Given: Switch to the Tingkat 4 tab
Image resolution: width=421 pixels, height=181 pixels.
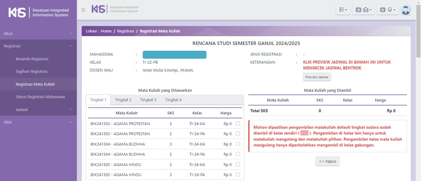Looking at the screenshot, I should click(173, 100).
